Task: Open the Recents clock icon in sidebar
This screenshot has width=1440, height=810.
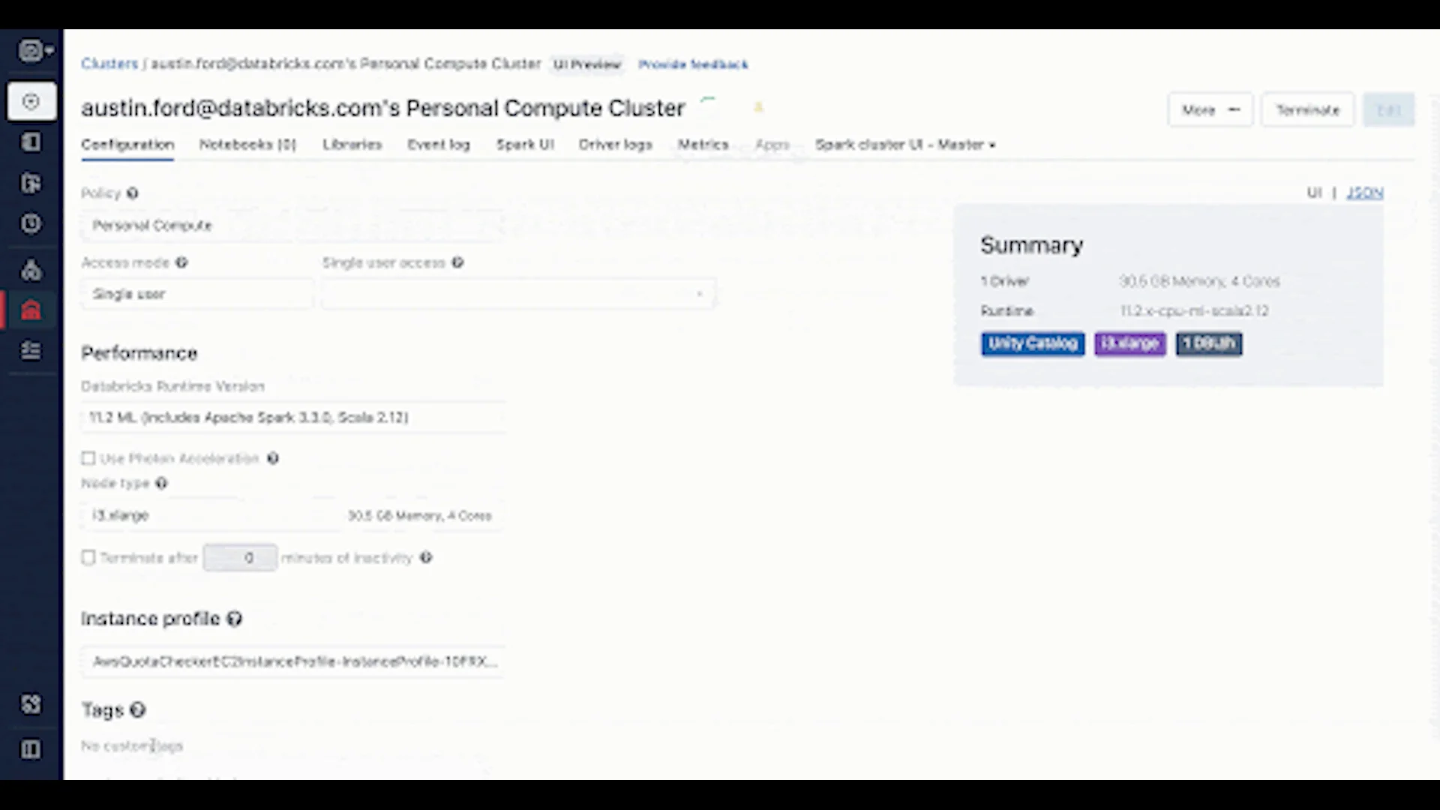Action: pyautogui.click(x=31, y=223)
